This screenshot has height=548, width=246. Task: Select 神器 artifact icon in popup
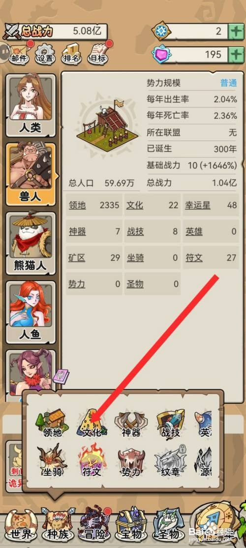(x=131, y=423)
